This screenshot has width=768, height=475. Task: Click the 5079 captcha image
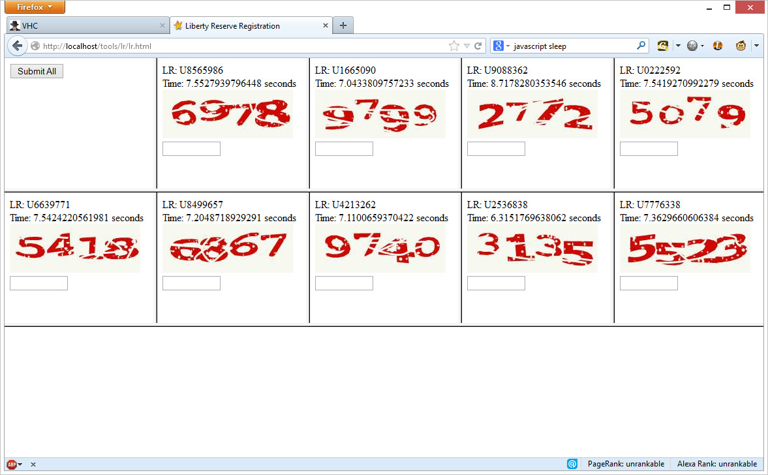[x=684, y=114]
